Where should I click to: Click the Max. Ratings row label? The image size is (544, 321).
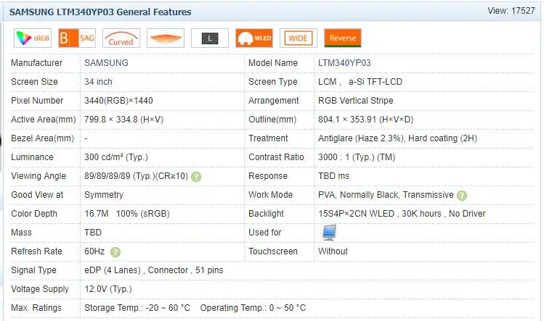click(x=36, y=308)
